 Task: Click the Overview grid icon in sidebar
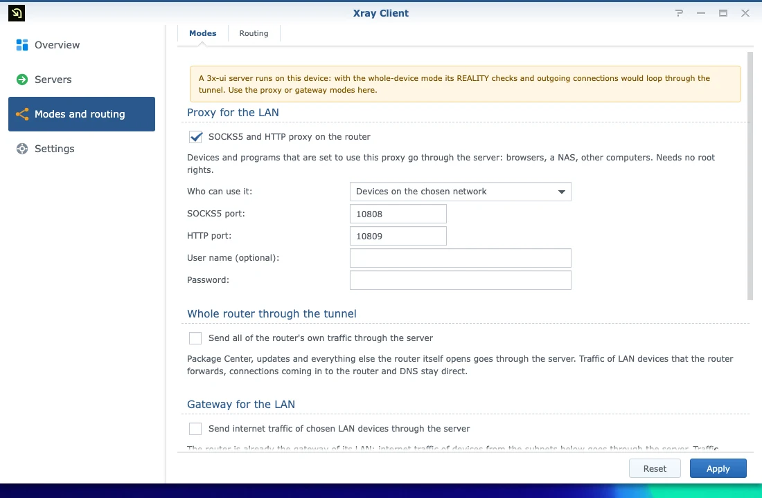point(22,45)
